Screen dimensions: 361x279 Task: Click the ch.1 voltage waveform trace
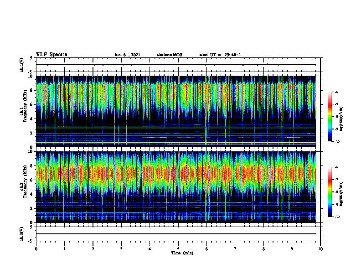click(176, 65)
